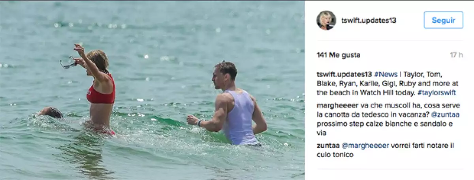Open the 17 h post timestamp
The height and width of the screenshot is (180, 474).
click(x=456, y=55)
